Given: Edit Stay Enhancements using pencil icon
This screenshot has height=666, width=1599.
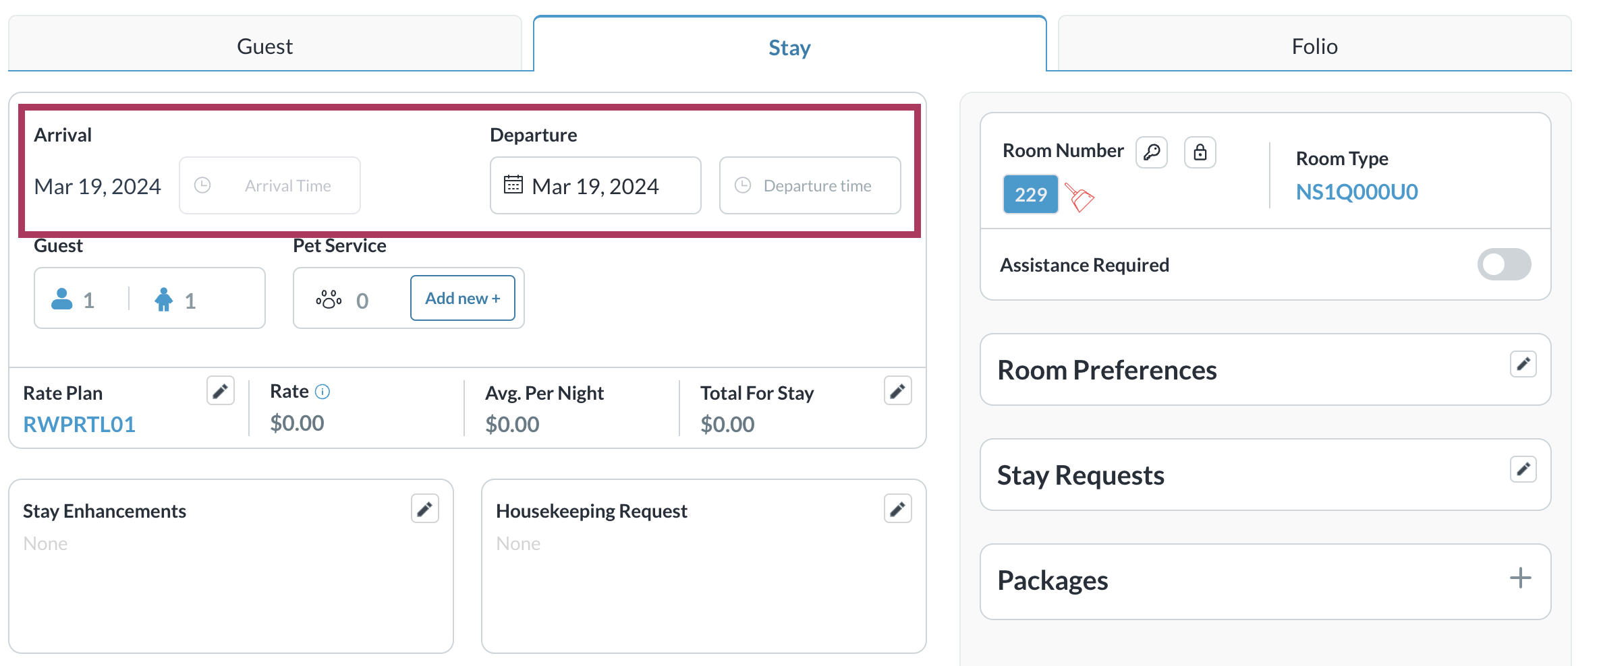Looking at the screenshot, I should pos(424,509).
